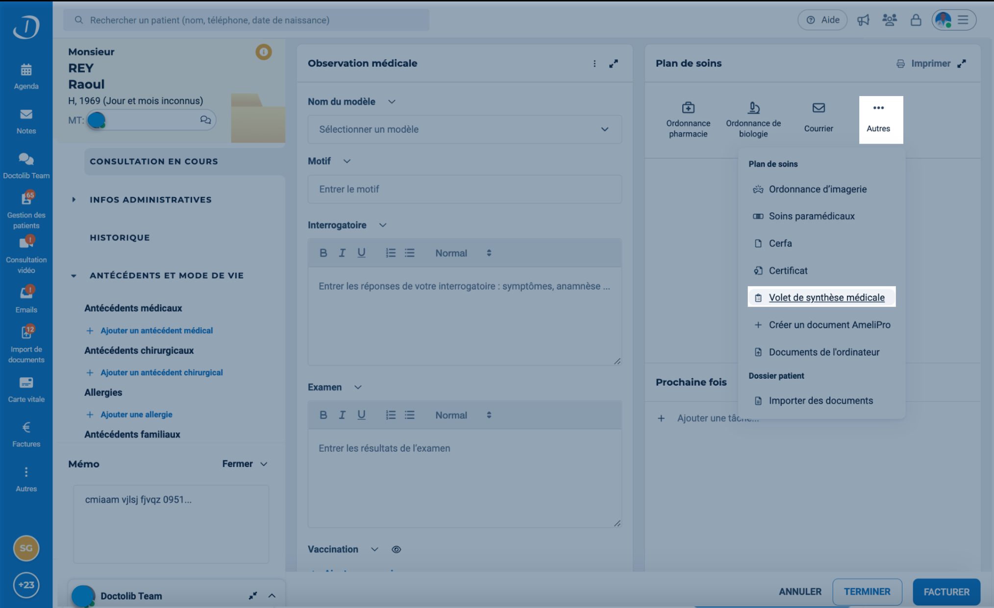Collapse the Mémo with Fermer chevron
This screenshot has width=994, height=608.
tap(264, 464)
